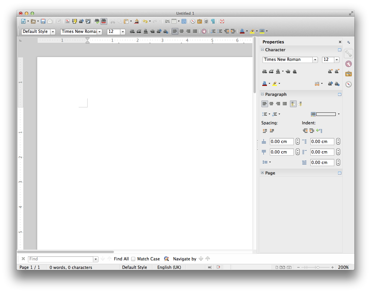Click the horizontal scrollbar under the document
371x293 pixels.
coord(65,252)
